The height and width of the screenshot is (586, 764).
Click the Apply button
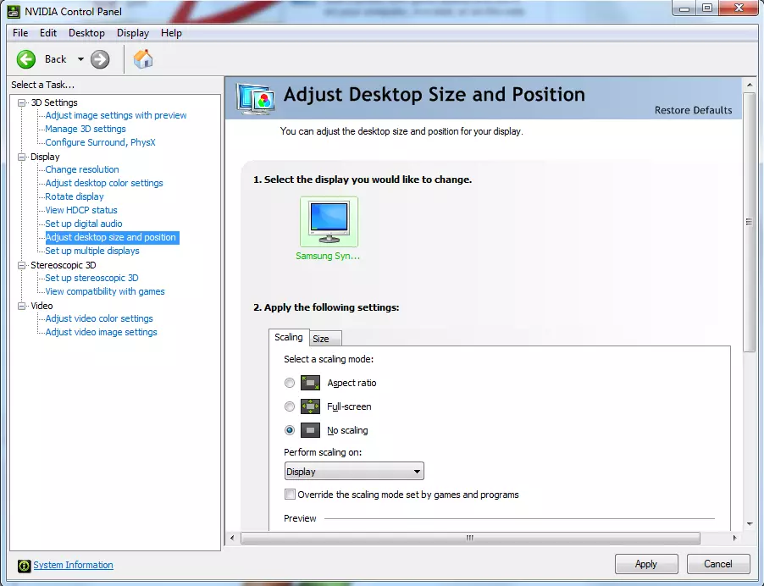pyautogui.click(x=646, y=564)
